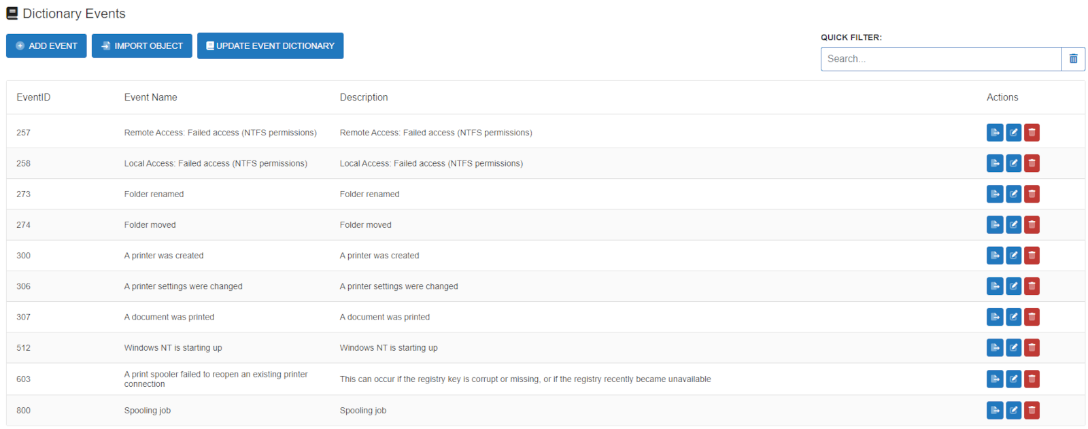Sort by the Event Name column header
Image resolution: width=1088 pixels, height=429 pixels.
150,97
